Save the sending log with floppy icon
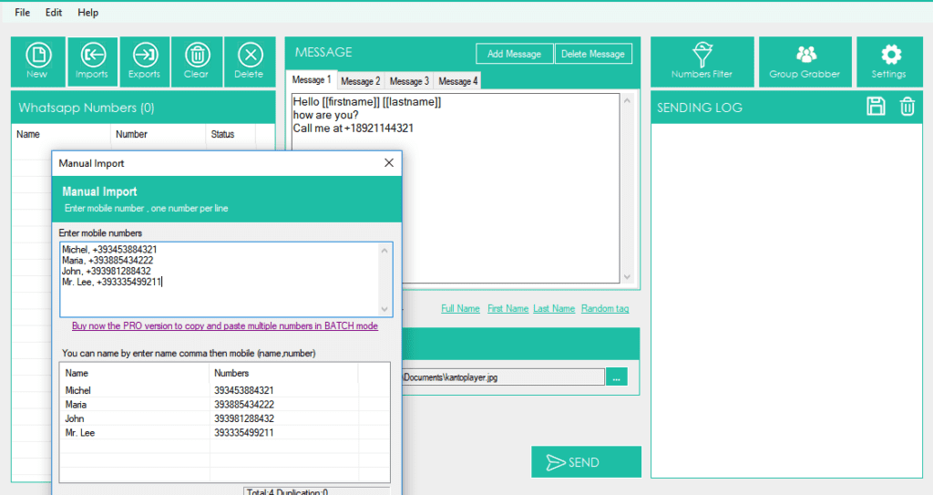The height and width of the screenshot is (495, 933). (x=876, y=107)
